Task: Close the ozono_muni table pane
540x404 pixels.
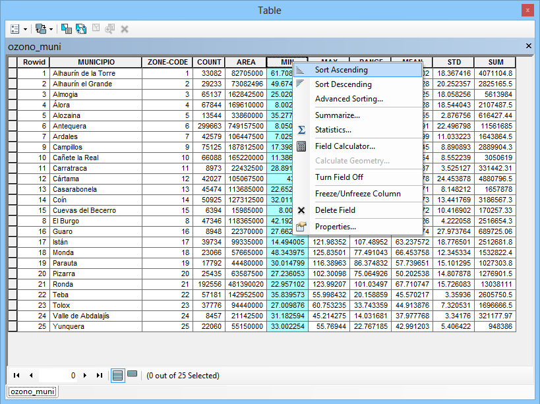Action: click(529, 46)
